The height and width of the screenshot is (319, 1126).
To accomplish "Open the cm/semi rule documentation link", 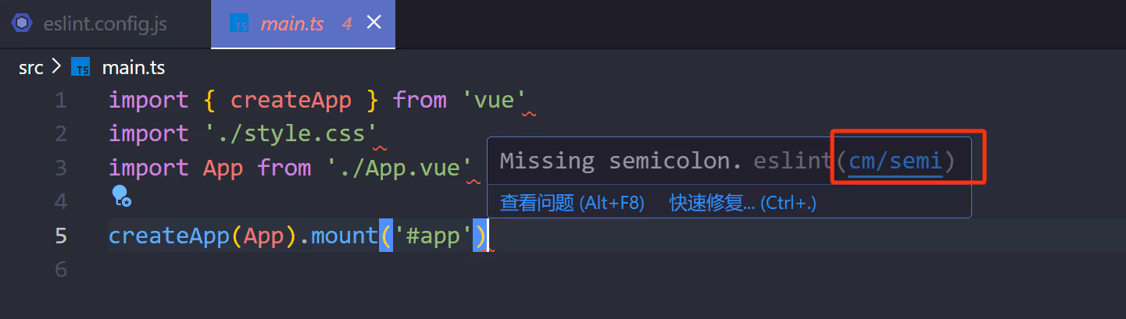I will [x=895, y=161].
